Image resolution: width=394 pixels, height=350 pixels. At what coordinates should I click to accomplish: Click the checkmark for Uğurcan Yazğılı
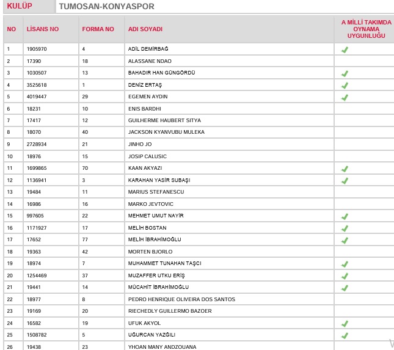345,336
